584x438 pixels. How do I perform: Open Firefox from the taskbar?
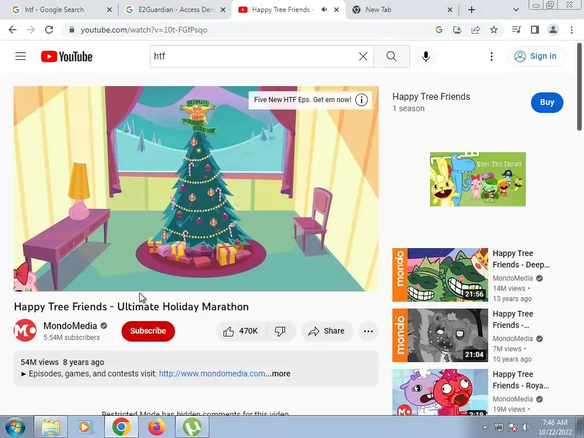coord(156,427)
